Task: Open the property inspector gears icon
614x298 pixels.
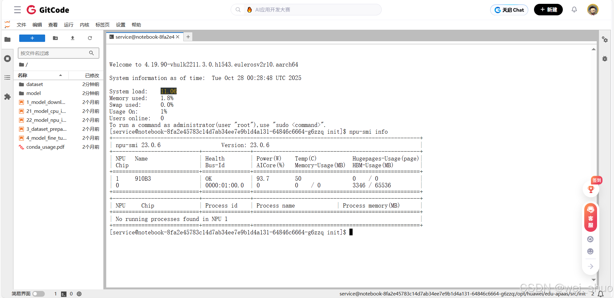Action: 605,39
